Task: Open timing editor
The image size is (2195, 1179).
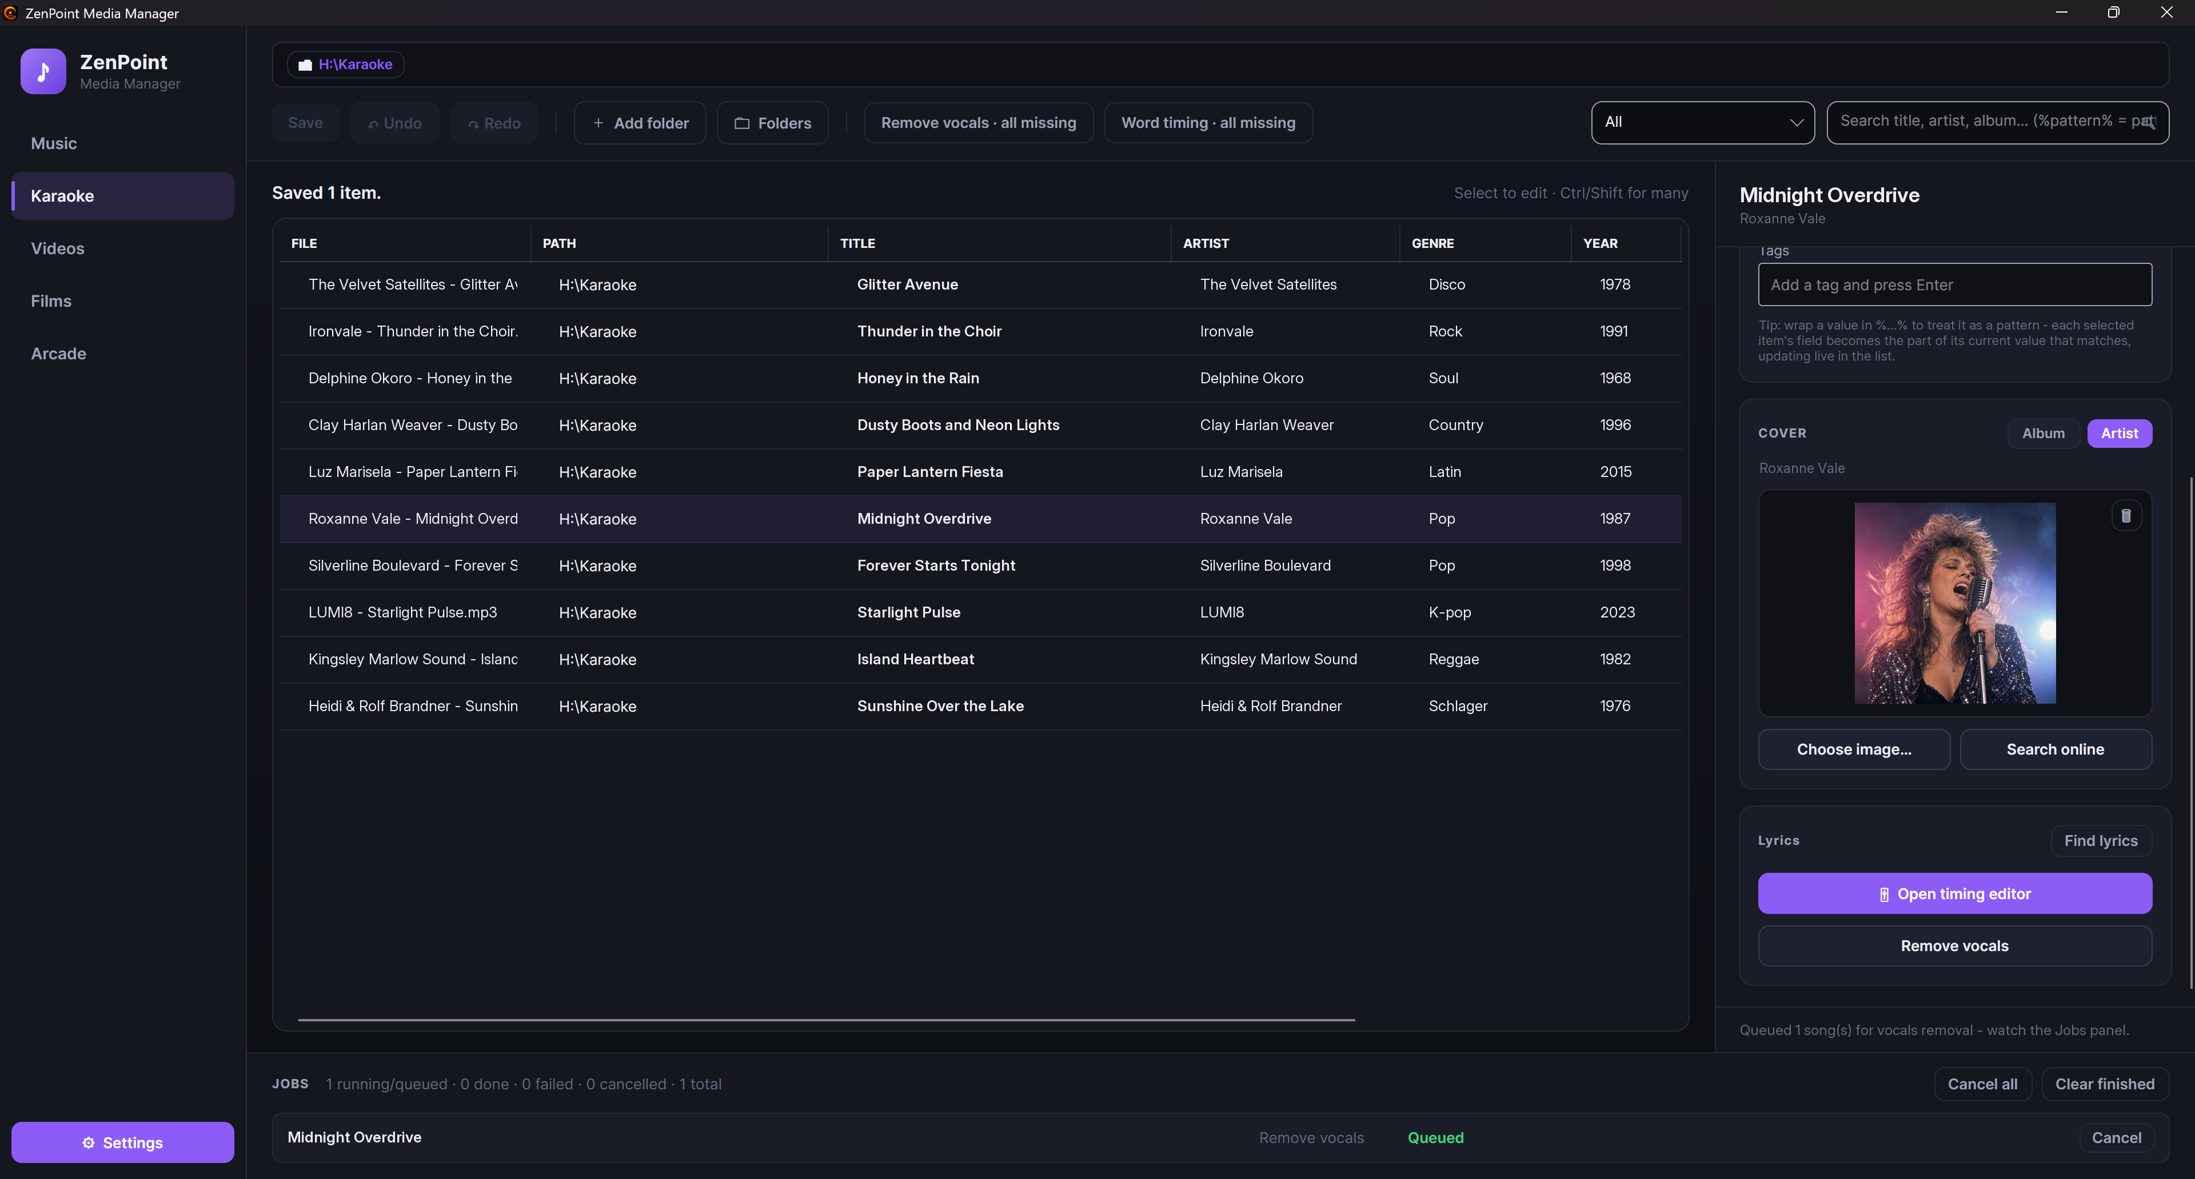Action: pos(1955,894)
